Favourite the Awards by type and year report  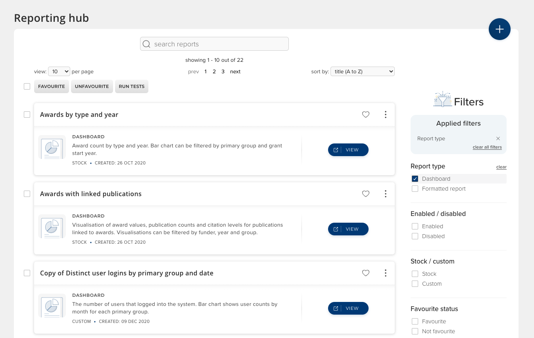point(366,115)
